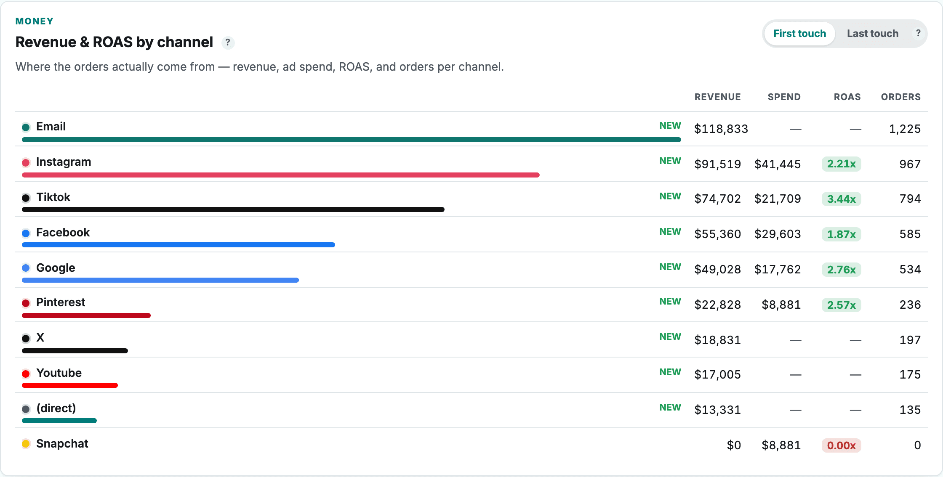
Task: Click the $91,519 revenue value
Action: tap(717, 164)
